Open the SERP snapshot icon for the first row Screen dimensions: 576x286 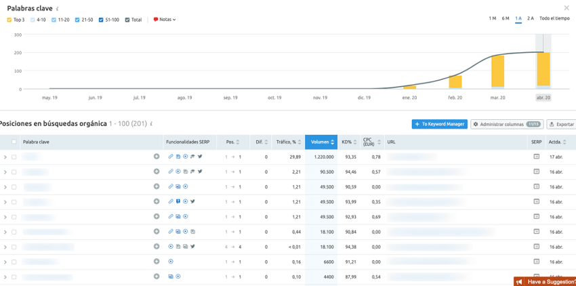pos(536,157)
